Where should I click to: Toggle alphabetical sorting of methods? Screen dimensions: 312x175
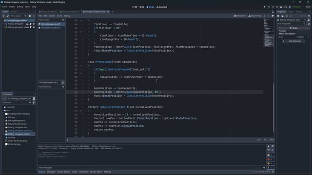(63, 83)
